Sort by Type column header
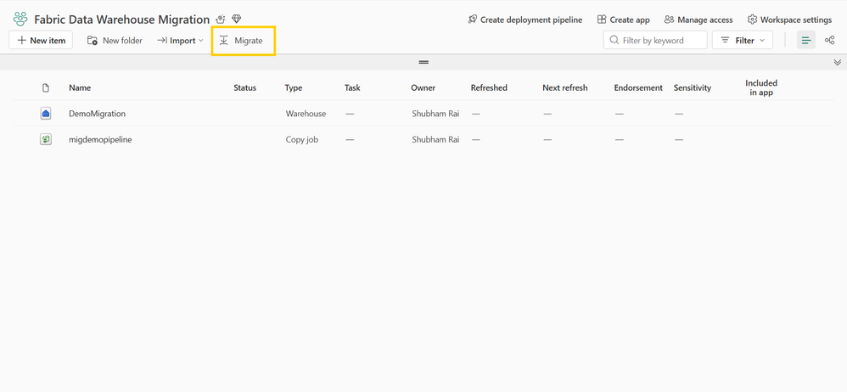The width and height of the screenshot is (847, 392). click(294, 87)
